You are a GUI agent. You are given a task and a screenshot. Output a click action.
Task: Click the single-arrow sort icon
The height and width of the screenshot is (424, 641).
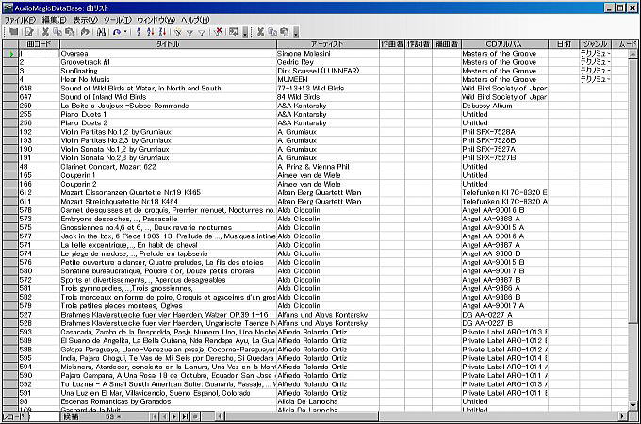click(x=139, y=32)
